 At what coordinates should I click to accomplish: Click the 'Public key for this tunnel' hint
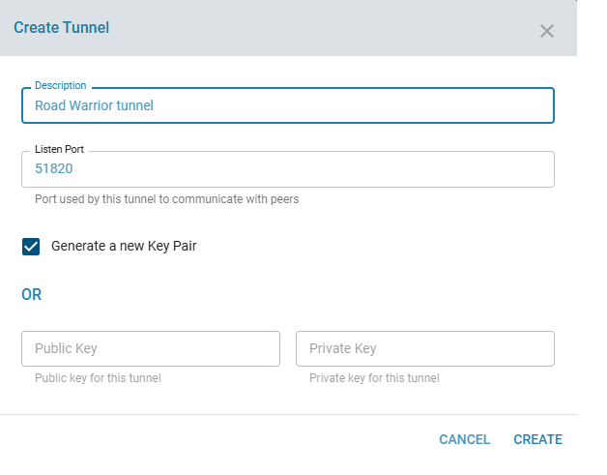point(98,378)
